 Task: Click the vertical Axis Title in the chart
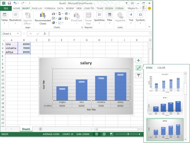(44, 85)
